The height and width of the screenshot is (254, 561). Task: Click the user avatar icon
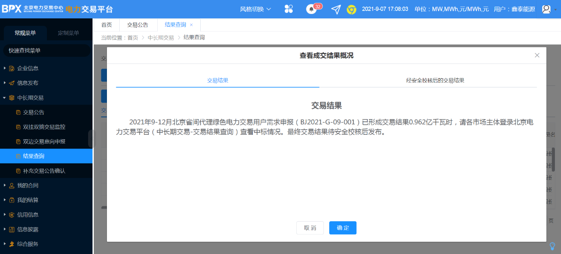tap(546, 9)
